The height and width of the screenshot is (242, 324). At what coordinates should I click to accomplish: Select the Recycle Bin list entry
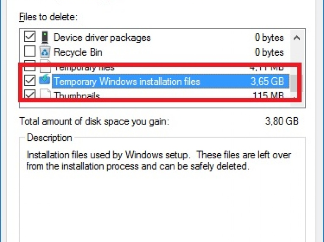click(78, 52)
